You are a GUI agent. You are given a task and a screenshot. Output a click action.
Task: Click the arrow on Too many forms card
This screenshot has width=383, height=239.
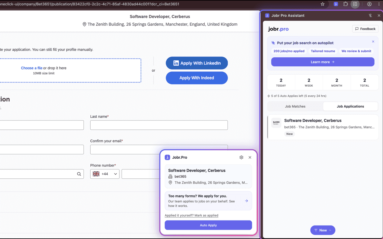(x=246, y=201)
